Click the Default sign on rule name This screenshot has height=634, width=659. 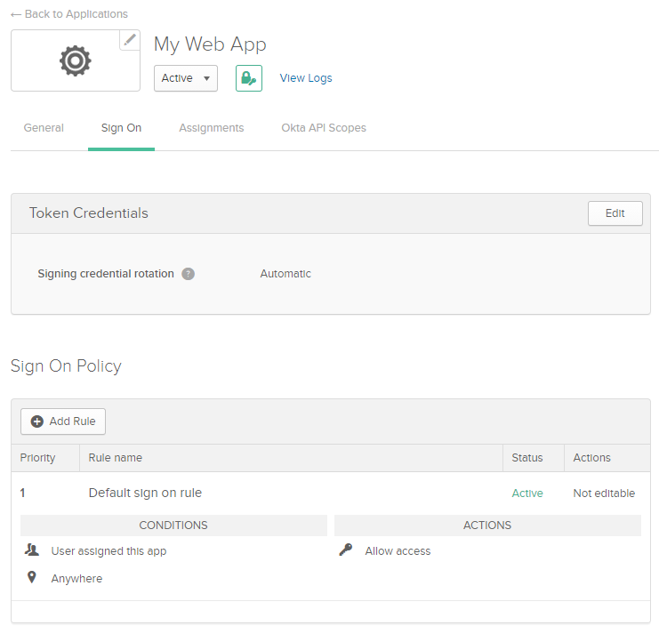click(145, 493)
